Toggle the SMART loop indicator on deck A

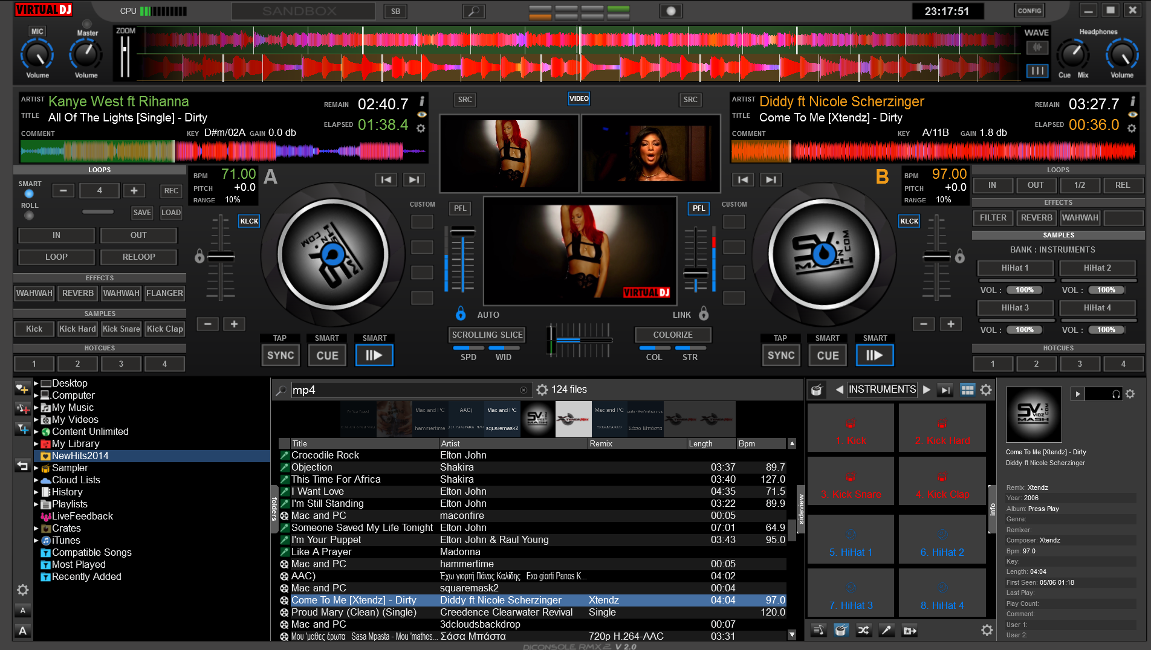coord(29,194)
